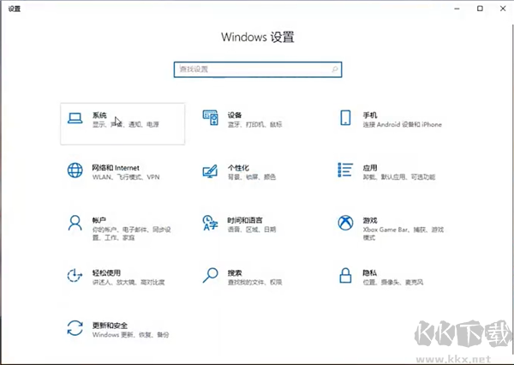Open the System (系统) laptop icon
The image size is (514, 365).
coord(75,118)
